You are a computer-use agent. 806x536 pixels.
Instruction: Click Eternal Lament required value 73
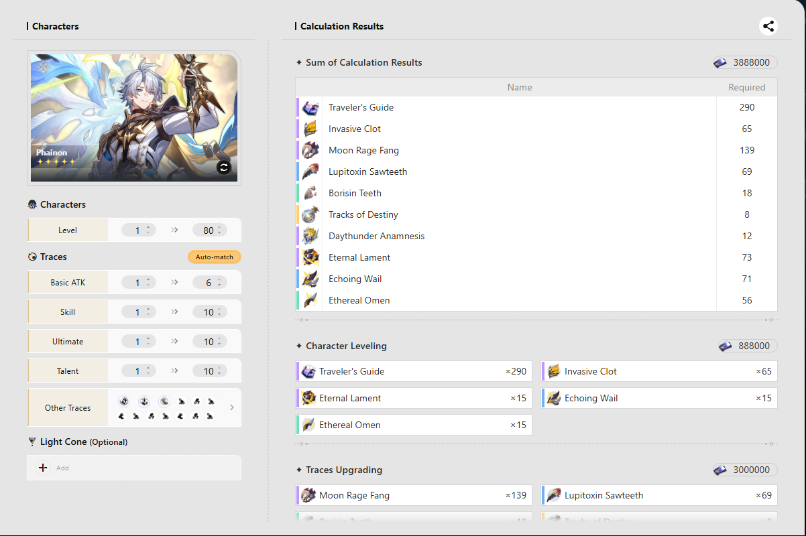pos(747,257)
